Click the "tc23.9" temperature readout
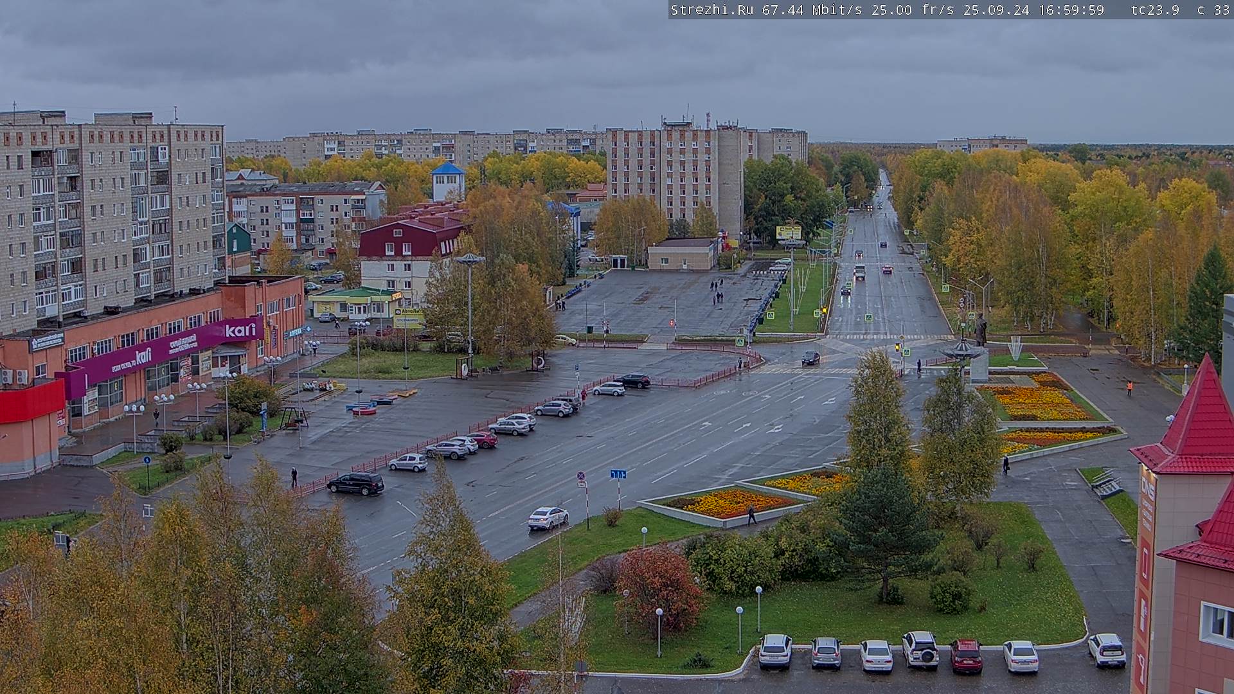1234x694 pixels. pyautogui.click(x=1155, y=10)
